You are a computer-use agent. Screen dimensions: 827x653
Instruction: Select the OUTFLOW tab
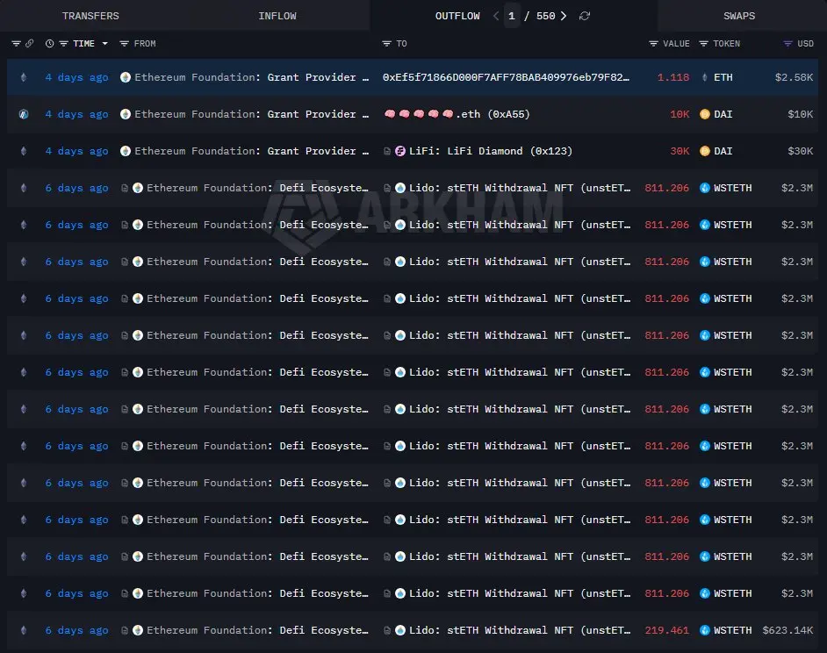click(x=457, y=16)
